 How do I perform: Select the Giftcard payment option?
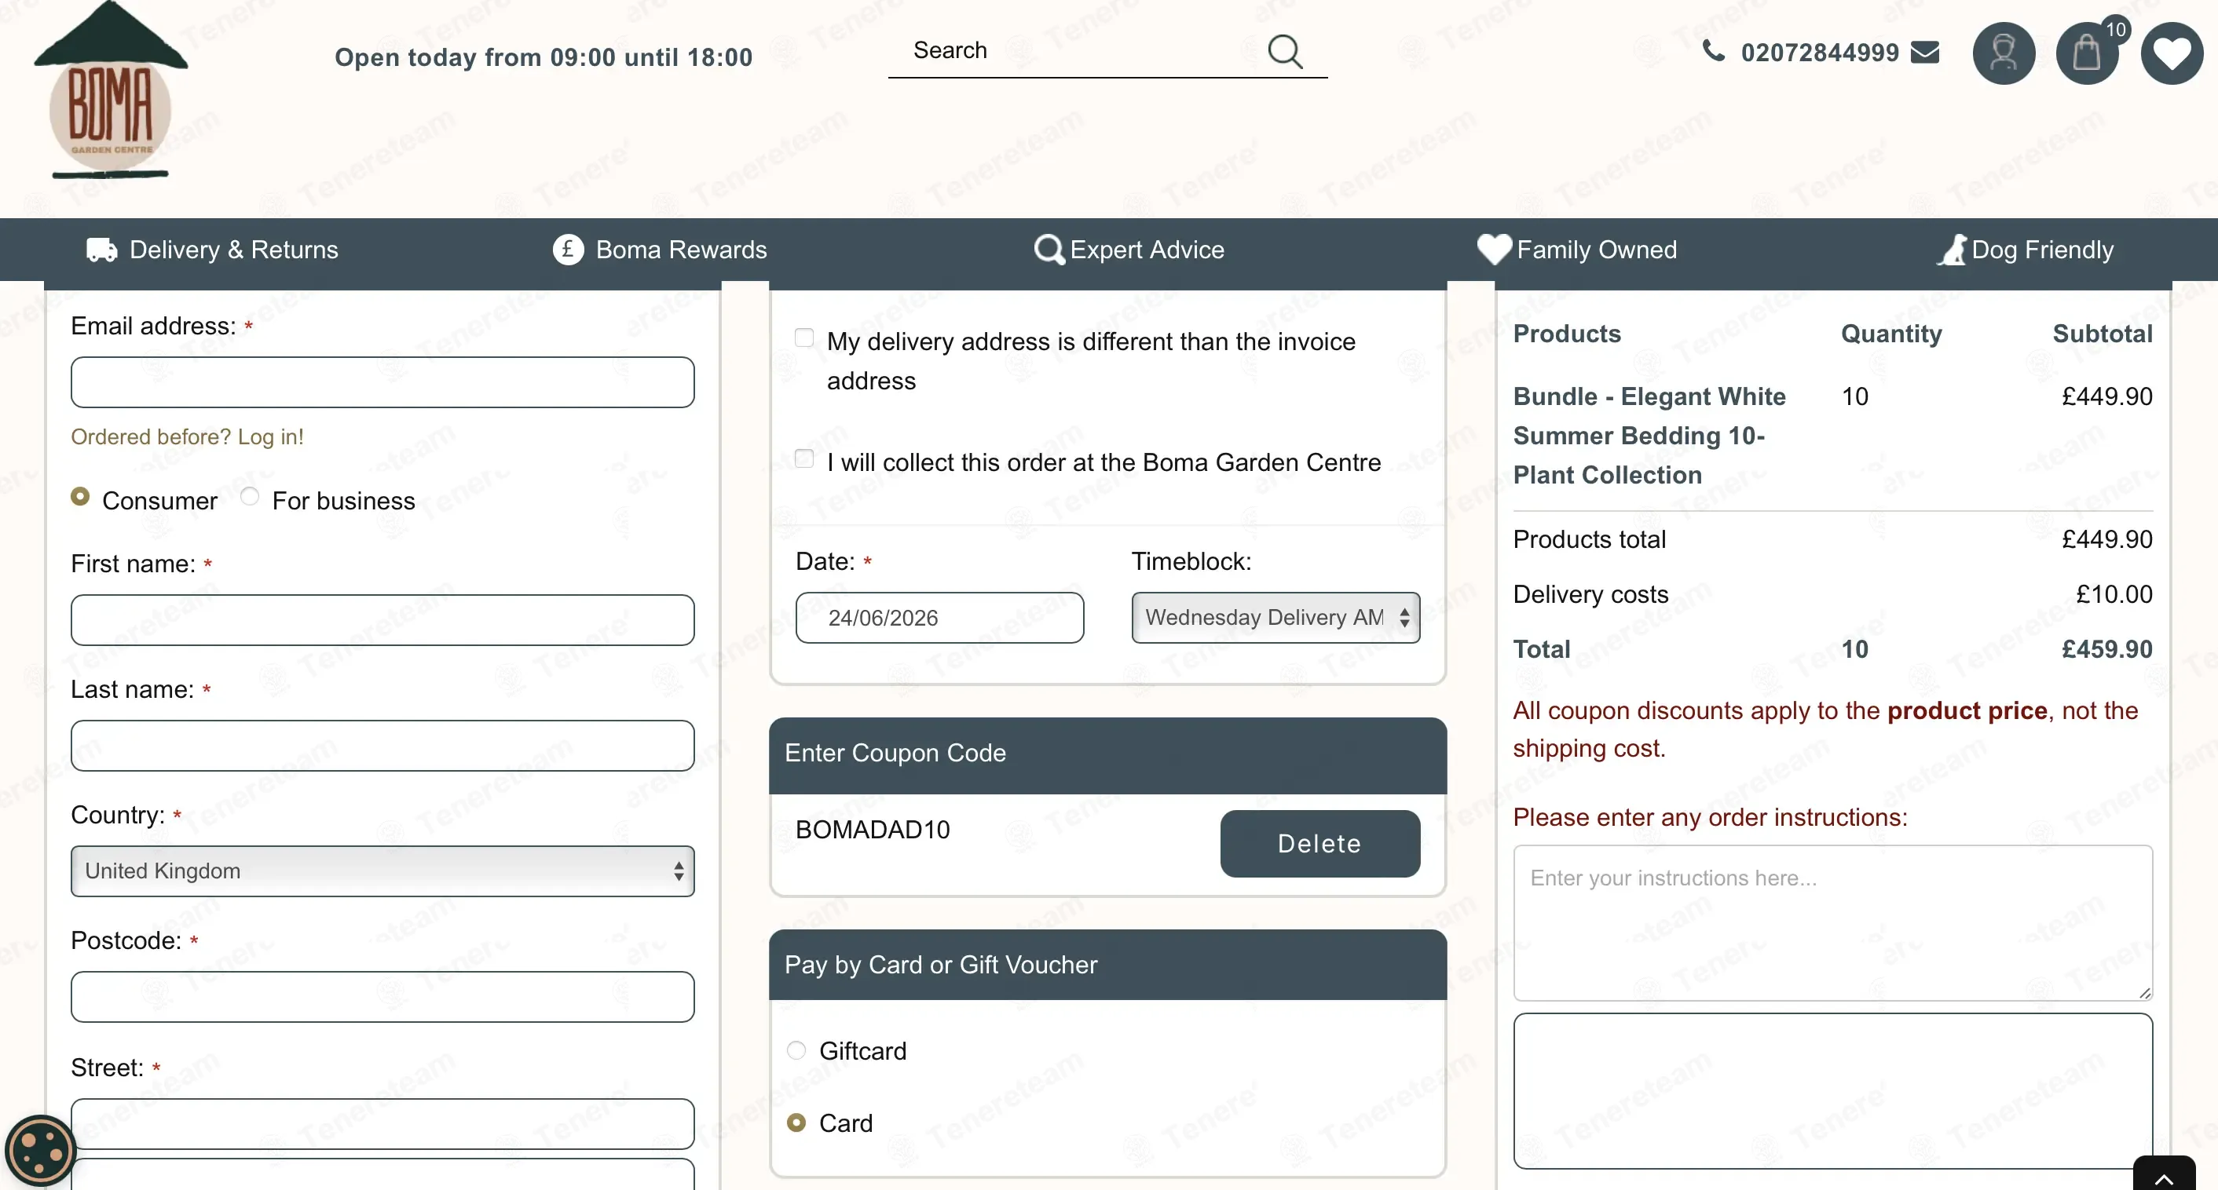(x=796, y=1050)
